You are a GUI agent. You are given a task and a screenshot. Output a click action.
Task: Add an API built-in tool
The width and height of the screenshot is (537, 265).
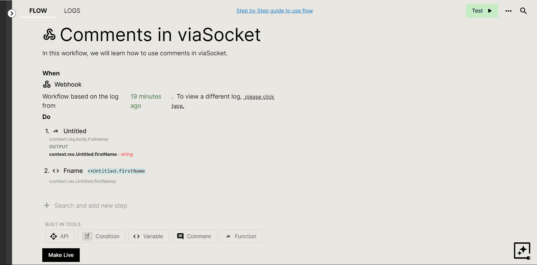tap(60, 236)
